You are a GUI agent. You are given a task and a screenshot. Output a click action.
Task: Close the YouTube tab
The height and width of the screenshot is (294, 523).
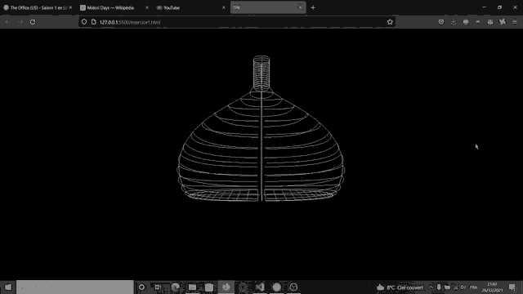(x=223, y=7)
